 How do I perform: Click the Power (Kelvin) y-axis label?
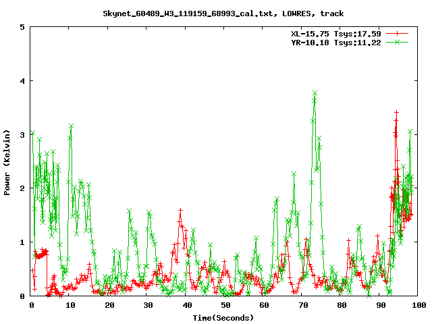[x=7, y=163]
